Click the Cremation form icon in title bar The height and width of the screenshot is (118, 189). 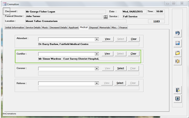point(4,4)
